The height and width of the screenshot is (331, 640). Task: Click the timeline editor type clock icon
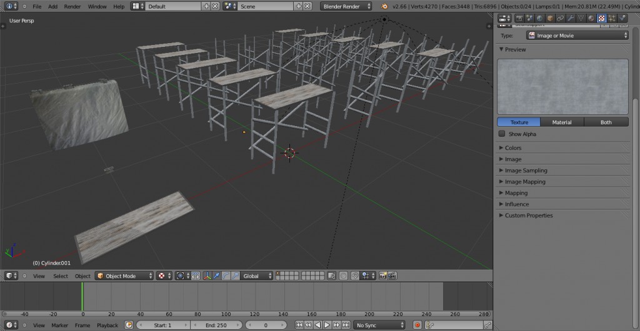pos(11,325)
